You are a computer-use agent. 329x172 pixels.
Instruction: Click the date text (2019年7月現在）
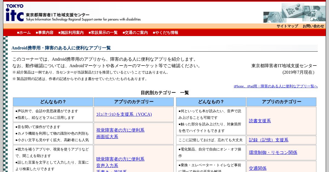point(300,72)
